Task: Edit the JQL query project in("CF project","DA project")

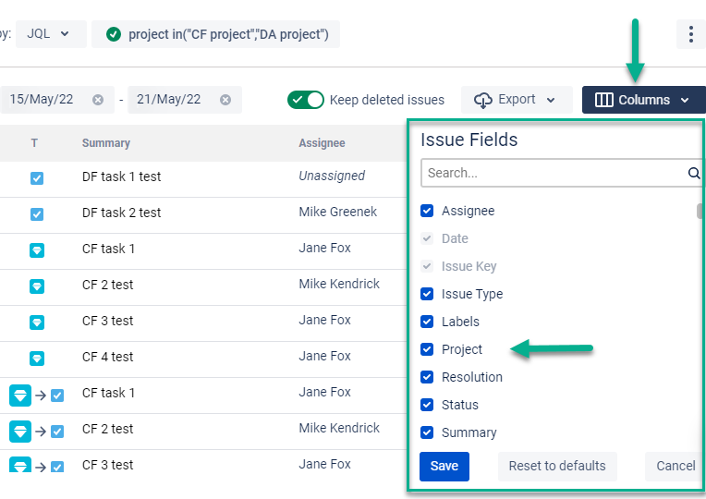Action: point(215,34)
